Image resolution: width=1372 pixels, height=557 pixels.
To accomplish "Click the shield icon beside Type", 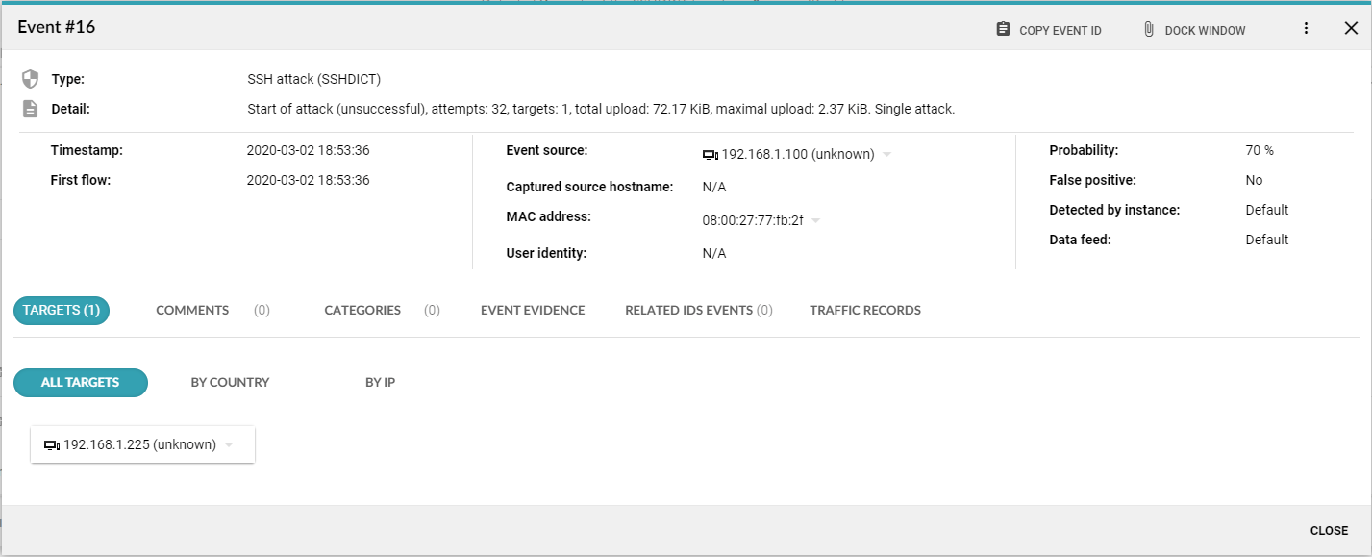I will [30, 79].
